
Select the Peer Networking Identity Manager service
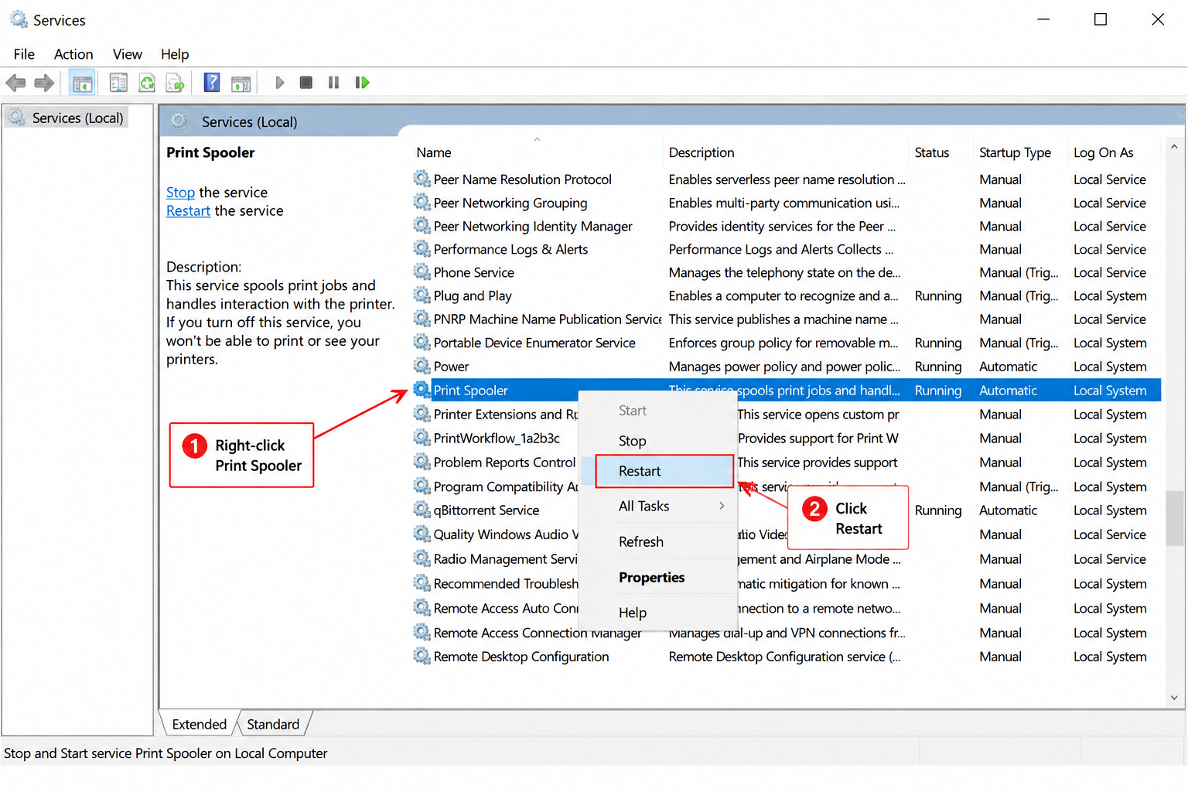pos(786,226)
